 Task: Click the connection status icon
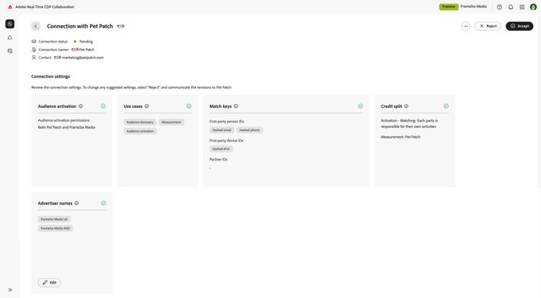pyautogui.click(x=34, y=42)
